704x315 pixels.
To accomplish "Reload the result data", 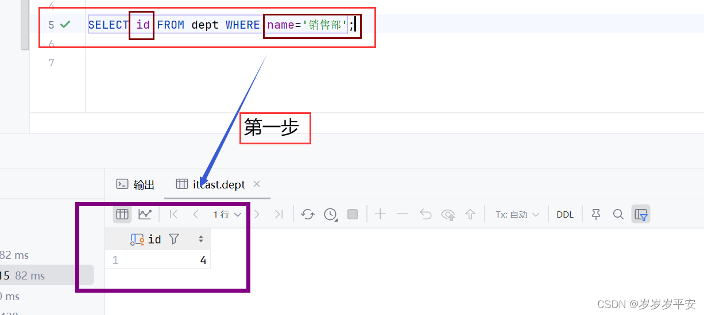I will 308,214.
